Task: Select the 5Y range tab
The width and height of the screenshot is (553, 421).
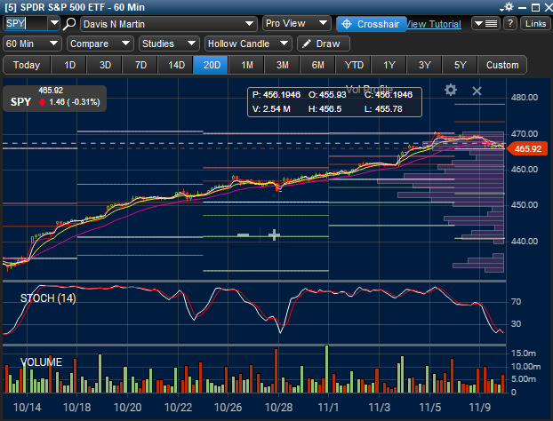Action: [460, 65]
